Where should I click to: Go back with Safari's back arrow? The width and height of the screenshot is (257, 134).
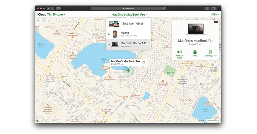click(49, 8)
